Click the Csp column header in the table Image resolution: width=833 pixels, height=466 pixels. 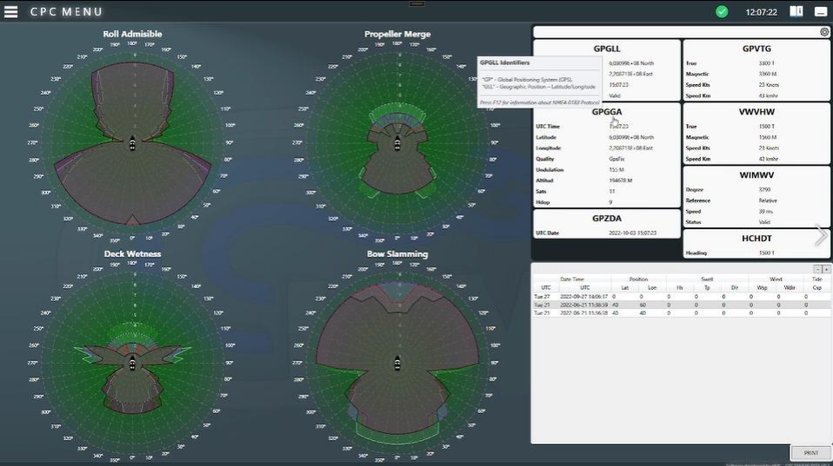[x=817, y=288]
